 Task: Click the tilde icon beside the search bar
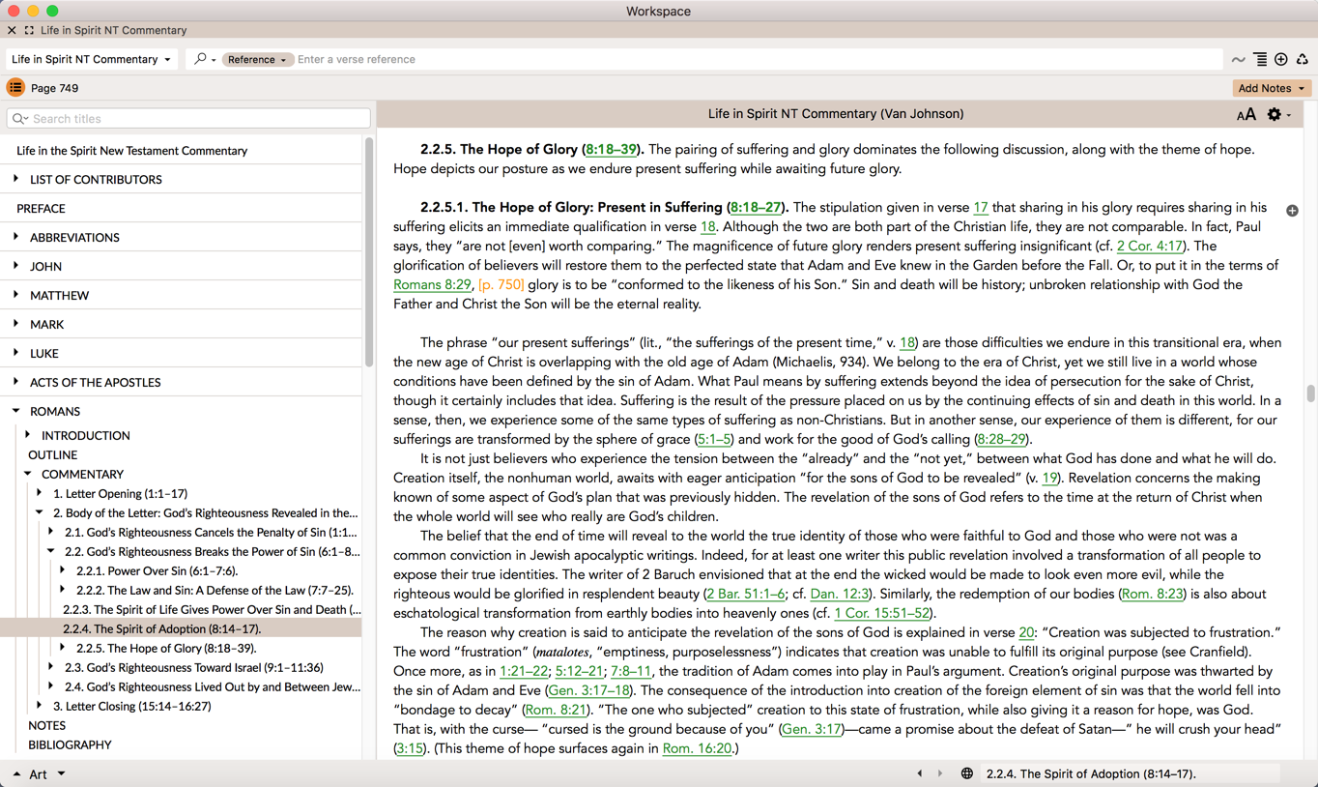1238,60
